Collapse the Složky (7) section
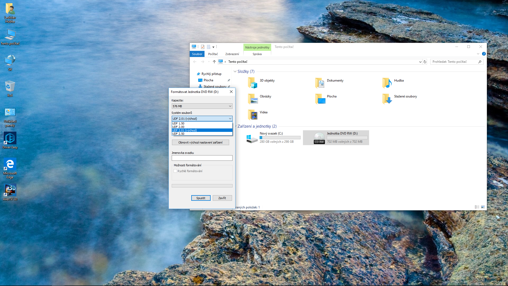This screenshot has height=286, width=508. [x=235, y=71]
